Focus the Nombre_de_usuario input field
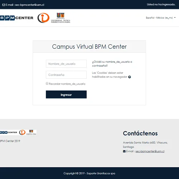The image size is (179, 179). pos(66,64)
